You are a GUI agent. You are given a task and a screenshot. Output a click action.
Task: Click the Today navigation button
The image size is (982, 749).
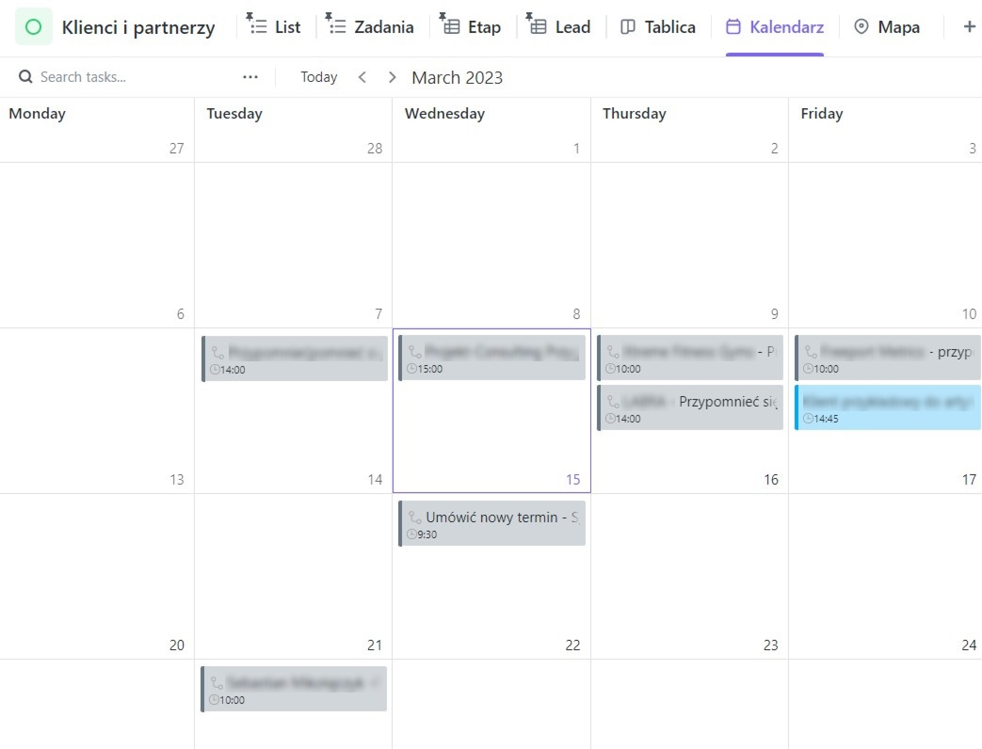coord(318,77)
